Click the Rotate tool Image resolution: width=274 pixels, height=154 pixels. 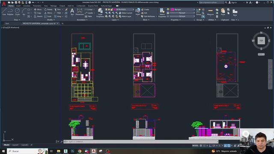(48, 9)
